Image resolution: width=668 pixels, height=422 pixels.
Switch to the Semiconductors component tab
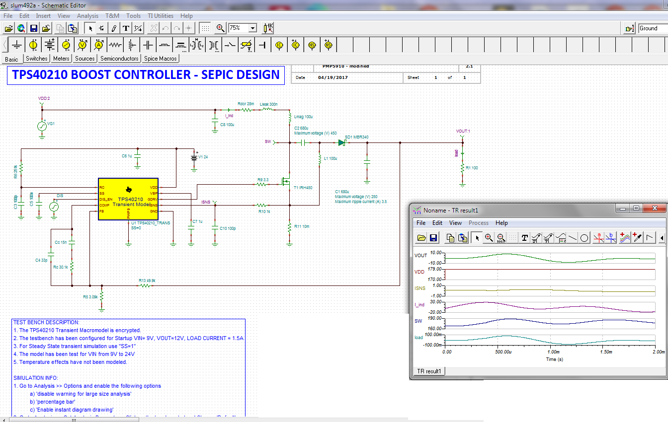[119, 58]
